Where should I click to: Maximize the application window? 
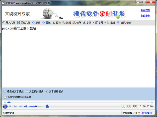click(144, 2)
